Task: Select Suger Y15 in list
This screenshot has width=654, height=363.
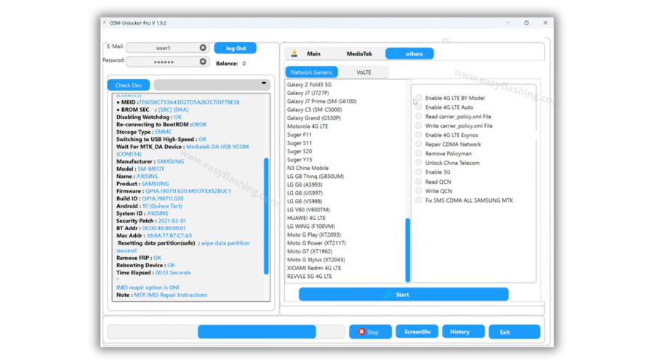Action: (299, 160)
